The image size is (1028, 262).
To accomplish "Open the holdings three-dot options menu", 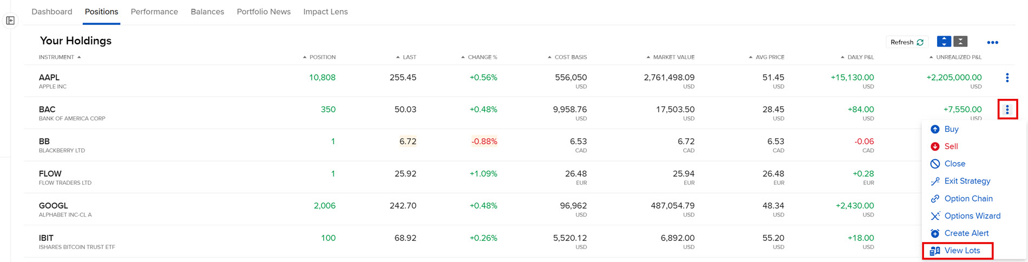I will pos(992,42).
